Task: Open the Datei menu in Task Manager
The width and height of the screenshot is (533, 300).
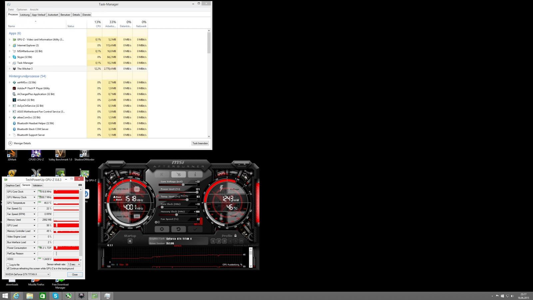Action: click(11, 9)
